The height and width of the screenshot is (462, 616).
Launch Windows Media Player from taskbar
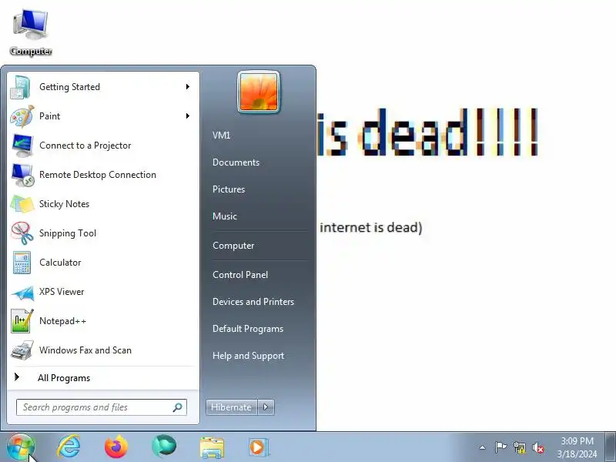click(x=258, y=447)
